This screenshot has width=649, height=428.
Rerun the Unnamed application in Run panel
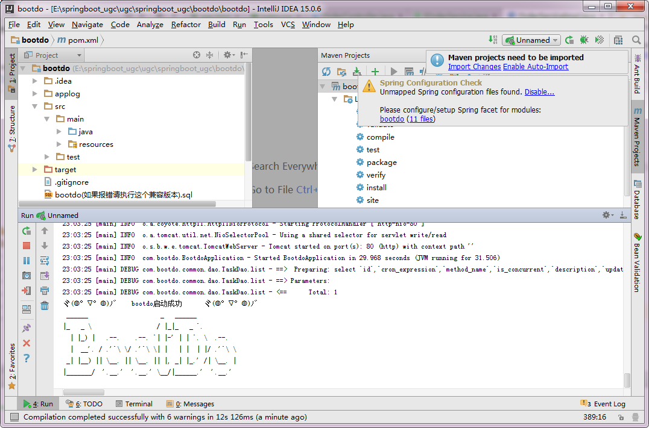point(27,231)
